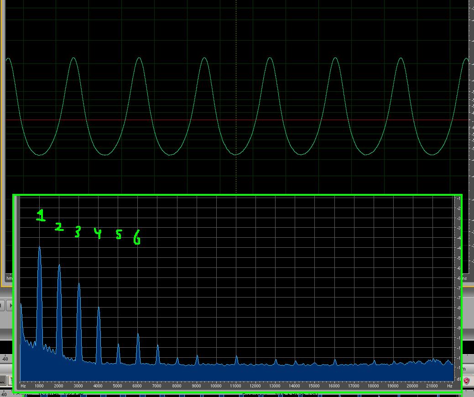Screen dimensions: 474x397
Task: Click the "2000" frequency axis label
Action: [x=59, y=386]
